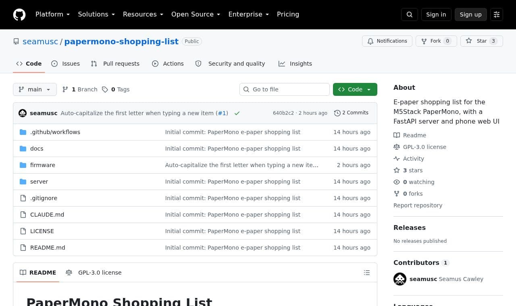This screenshot has width=516, height=306.
Task: Focus the Go to file field
Action: [285, 89]
